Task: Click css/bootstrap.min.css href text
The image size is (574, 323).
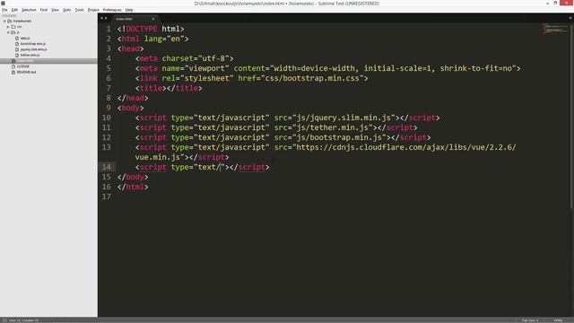Action: coord(312,78)
